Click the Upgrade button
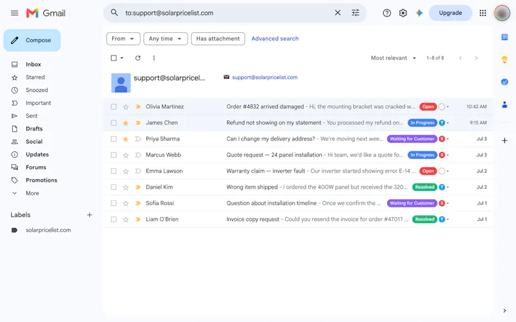Viewport: 516px width, 322px height. coord(450,13)
